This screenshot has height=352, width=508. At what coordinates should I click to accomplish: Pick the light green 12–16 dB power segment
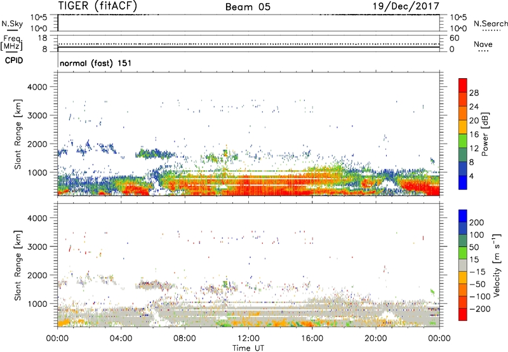[x=463, y=141]
